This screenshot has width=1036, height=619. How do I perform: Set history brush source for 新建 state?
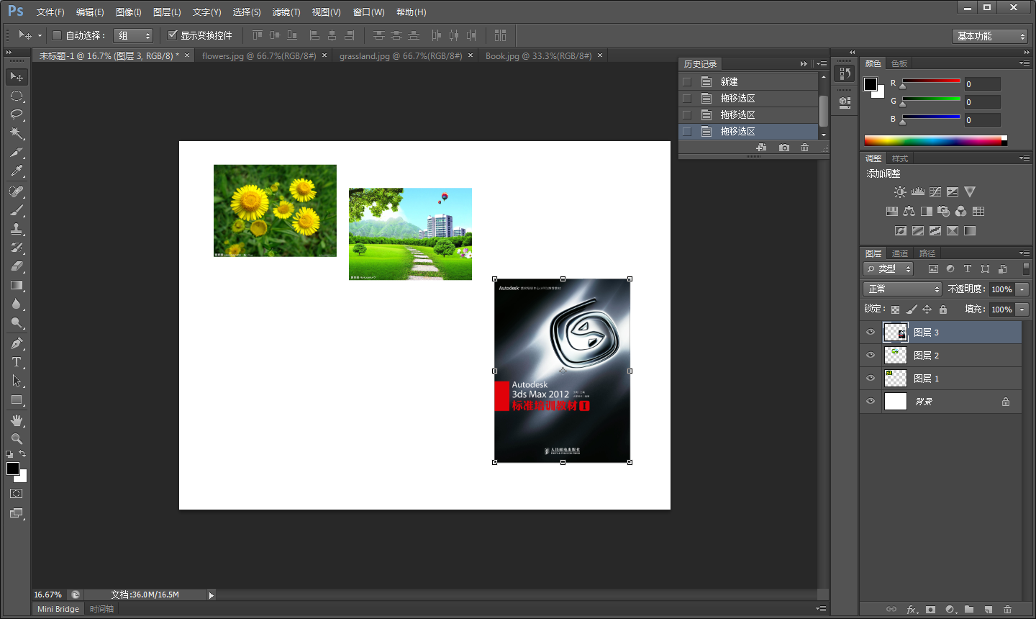(x=687, y=82)
